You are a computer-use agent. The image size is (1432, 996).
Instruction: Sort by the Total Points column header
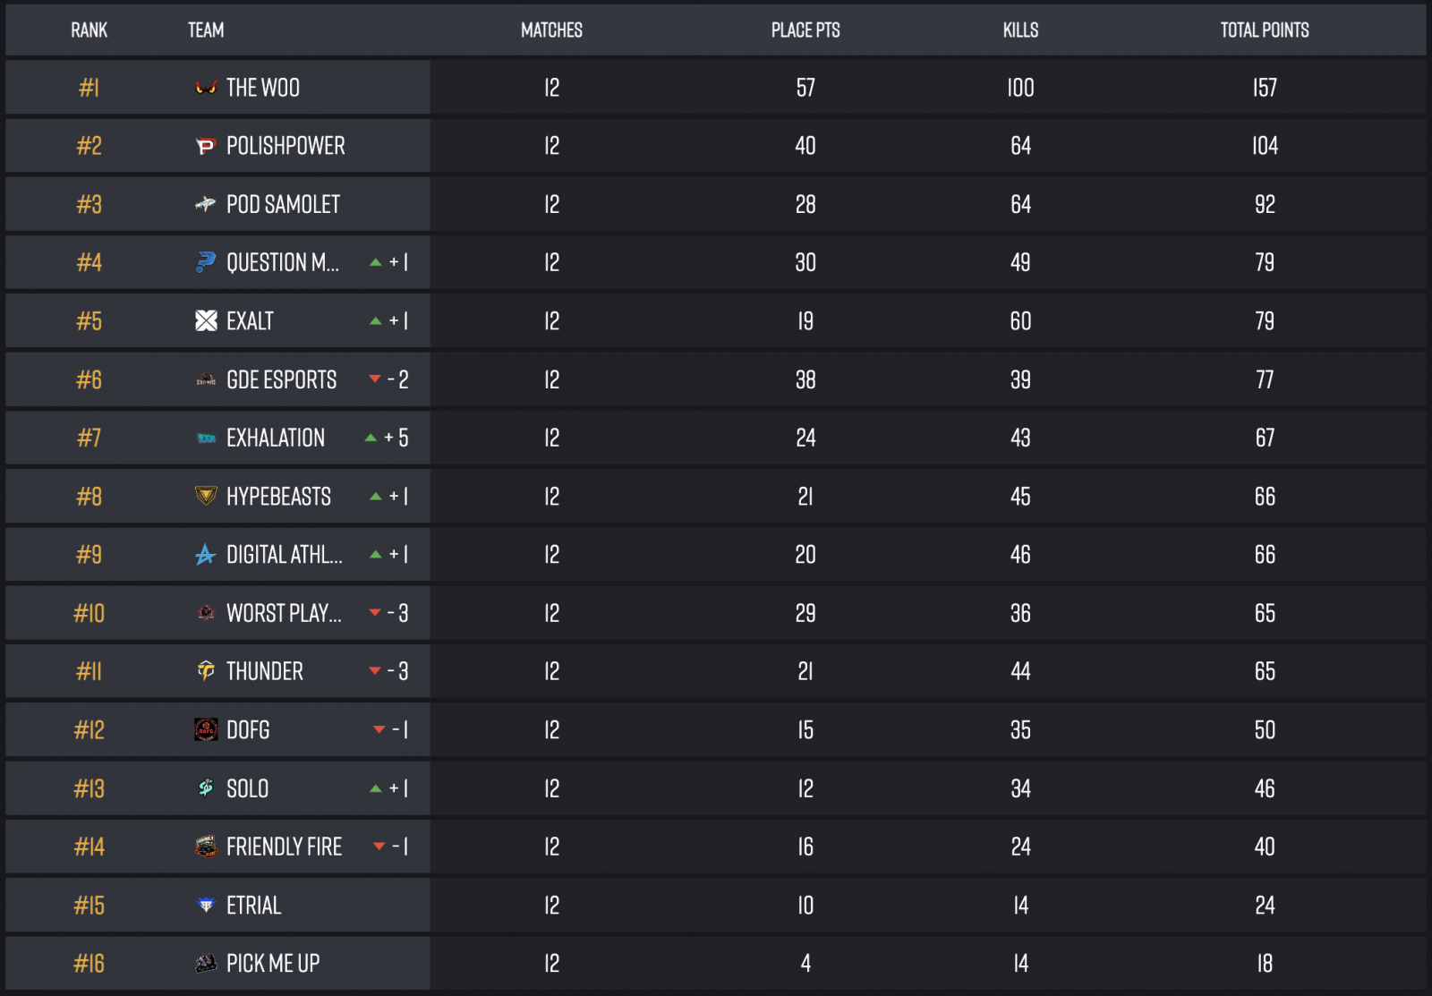point(1264,30)
